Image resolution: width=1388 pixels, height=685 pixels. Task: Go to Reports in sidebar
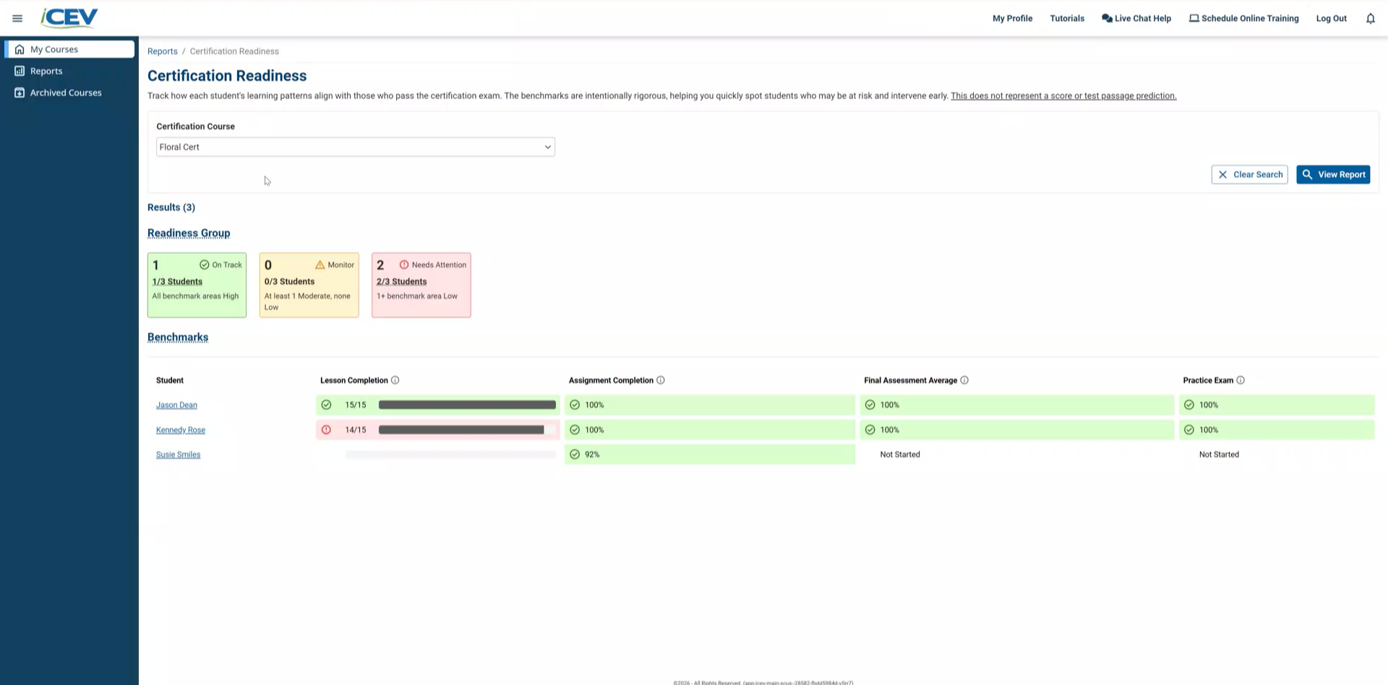46,71
